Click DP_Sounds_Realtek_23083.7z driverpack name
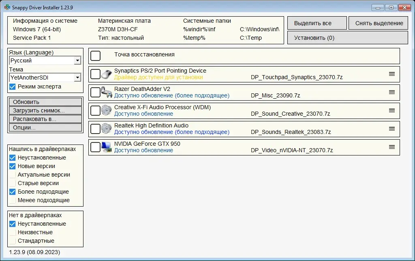 point(291,132)
